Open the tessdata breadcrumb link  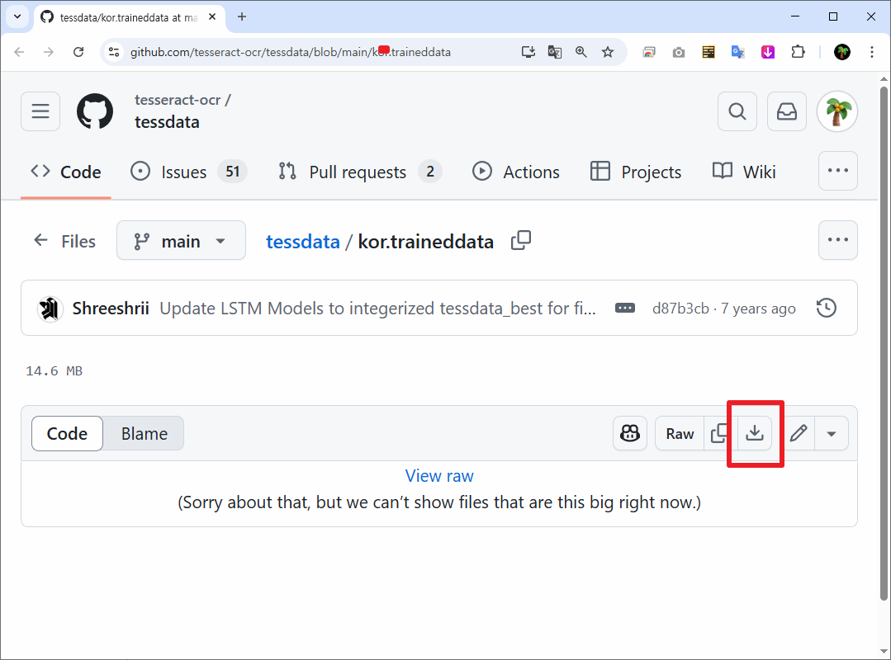(303, 241)
